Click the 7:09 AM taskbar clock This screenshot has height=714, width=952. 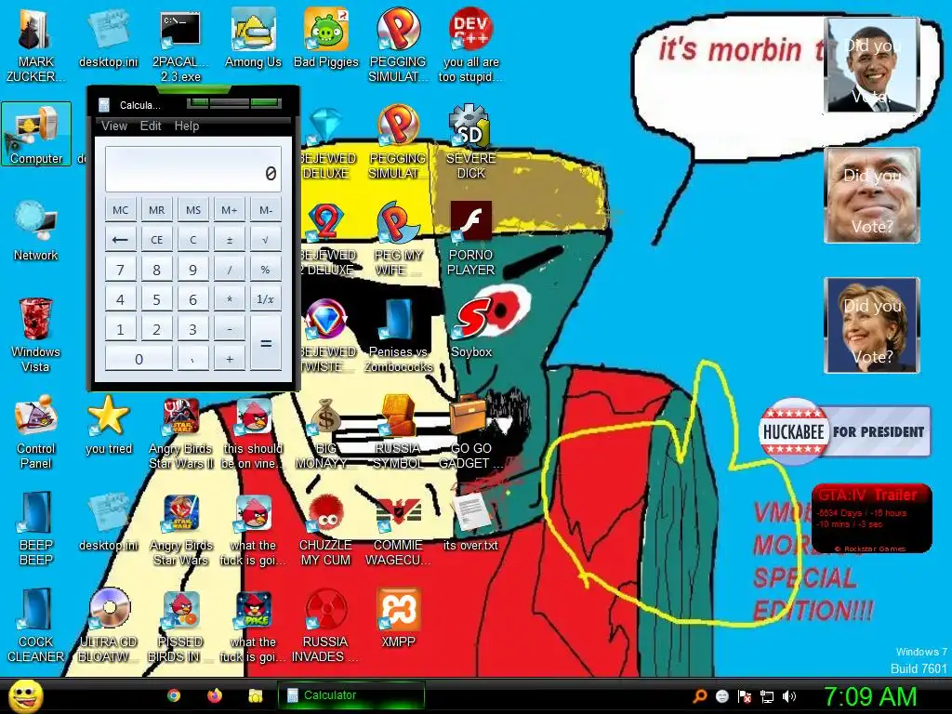(870, 696)
